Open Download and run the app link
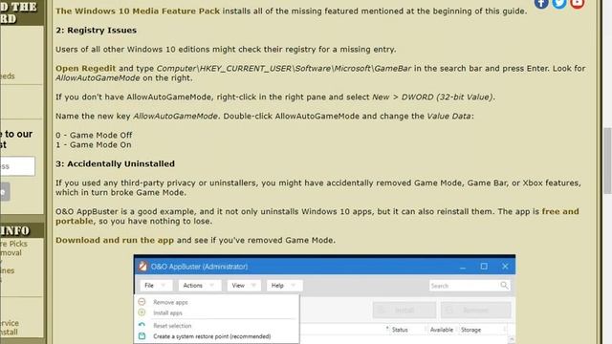Screen dimensions: 612x344 pyautogui.click(x=115, y=240)
